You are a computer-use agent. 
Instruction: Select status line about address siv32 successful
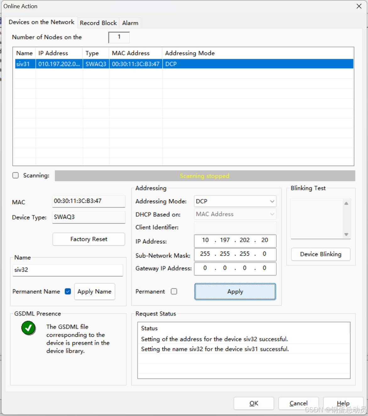coord(244,339)
